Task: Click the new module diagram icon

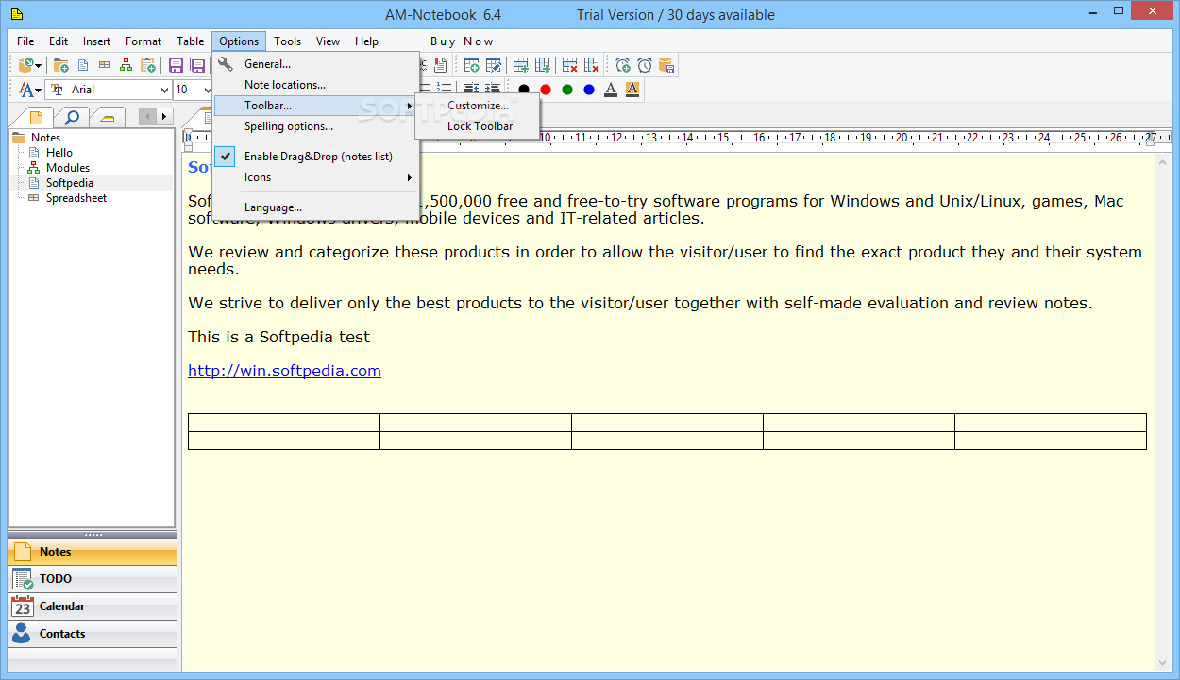Action: (x=126, y=65)
